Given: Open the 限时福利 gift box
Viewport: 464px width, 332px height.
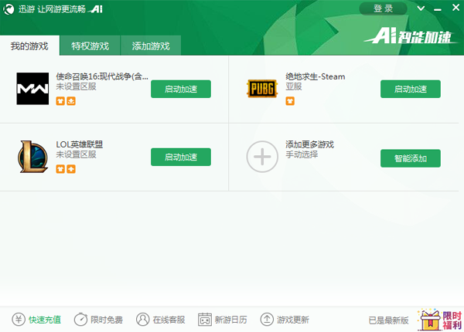Looking at the screenshot, I should tap(438, 319).
